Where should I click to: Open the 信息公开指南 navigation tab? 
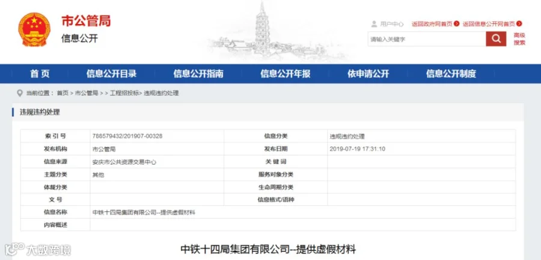198,73
